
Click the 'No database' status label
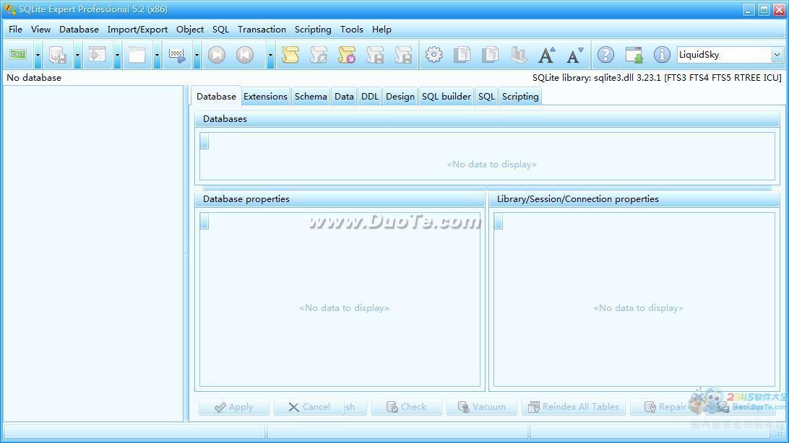pos(34,78)
